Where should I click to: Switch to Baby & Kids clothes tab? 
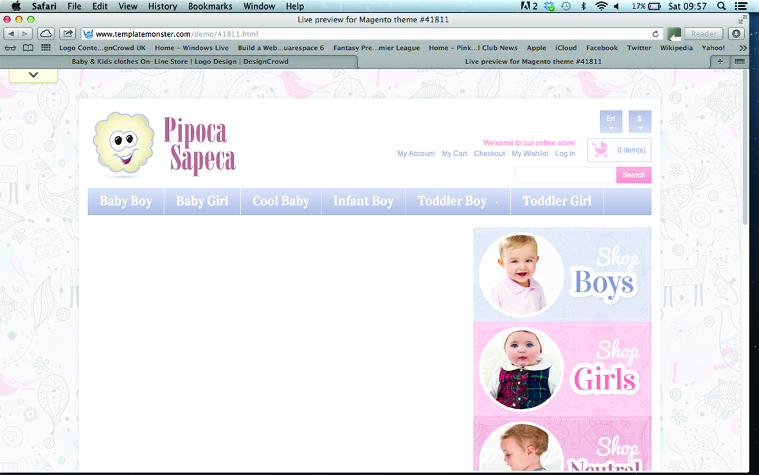click(179, 62)
